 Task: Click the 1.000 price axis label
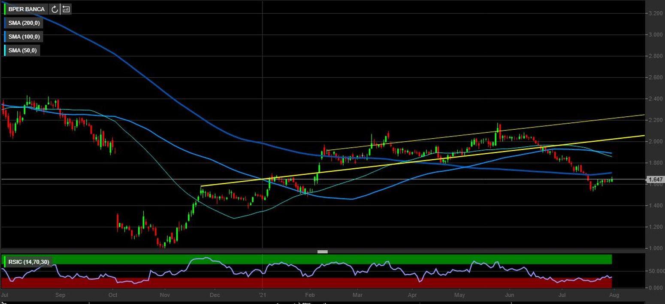pos(656,249)
